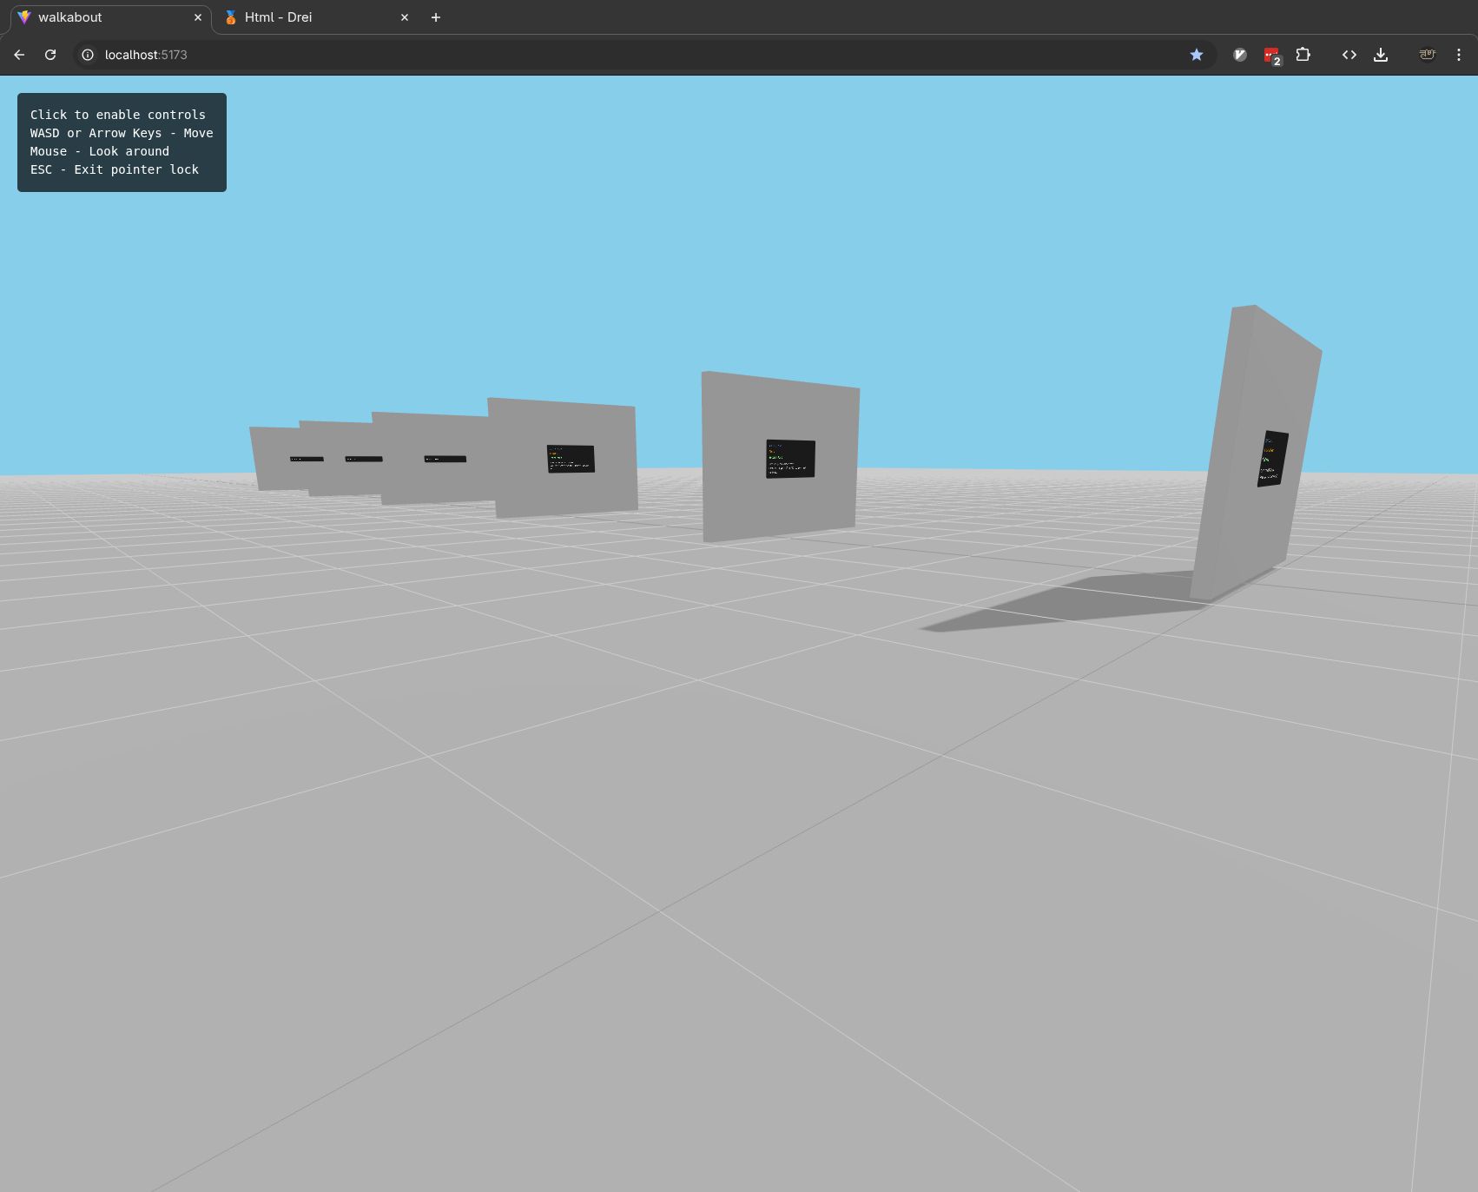Open the red extension with badge 2
The height and width of the screenshot is (1192, 1478).
click(1271, 56)
